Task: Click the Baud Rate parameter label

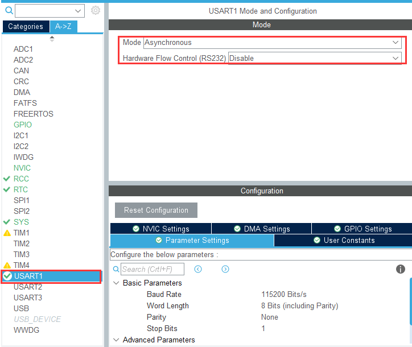Action: click(x=164, y=294)
